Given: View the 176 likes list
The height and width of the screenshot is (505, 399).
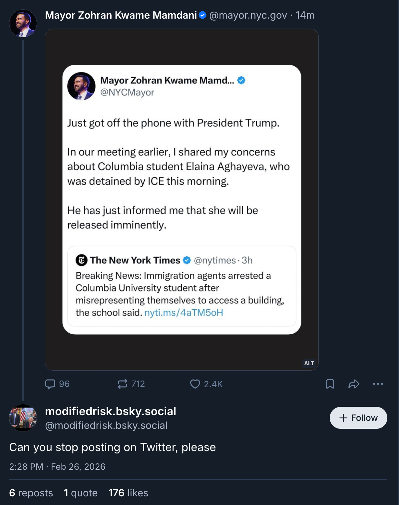Looking at the screenshot, I should tap(128, 493).
